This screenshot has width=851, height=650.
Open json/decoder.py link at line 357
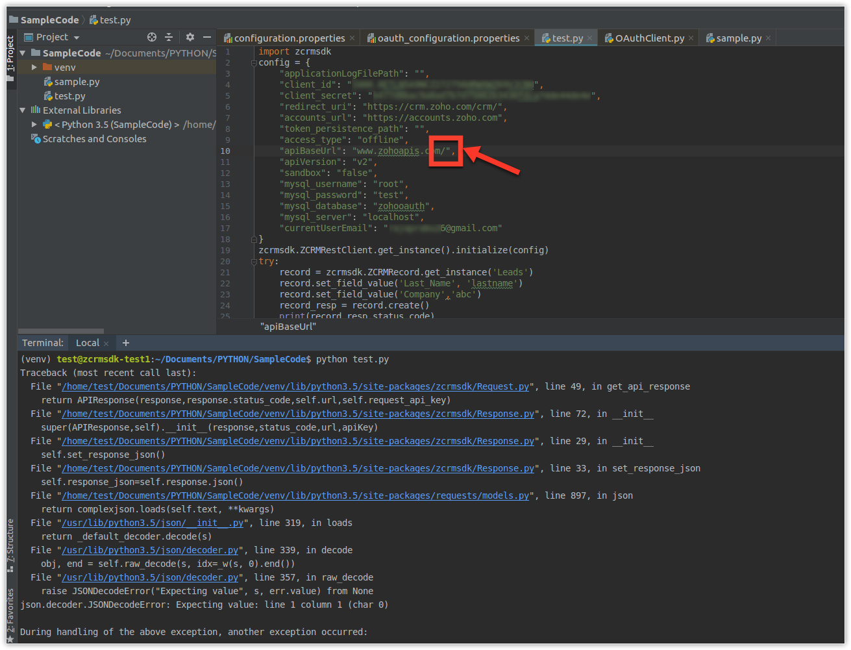(150, 577)
